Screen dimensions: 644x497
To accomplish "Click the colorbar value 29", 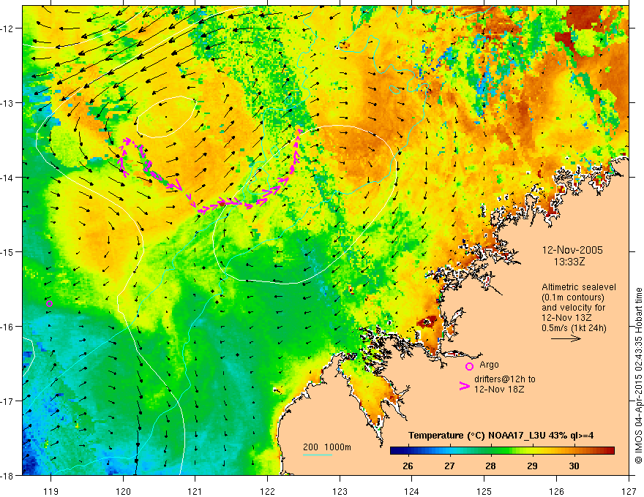I will click(532, 466).
